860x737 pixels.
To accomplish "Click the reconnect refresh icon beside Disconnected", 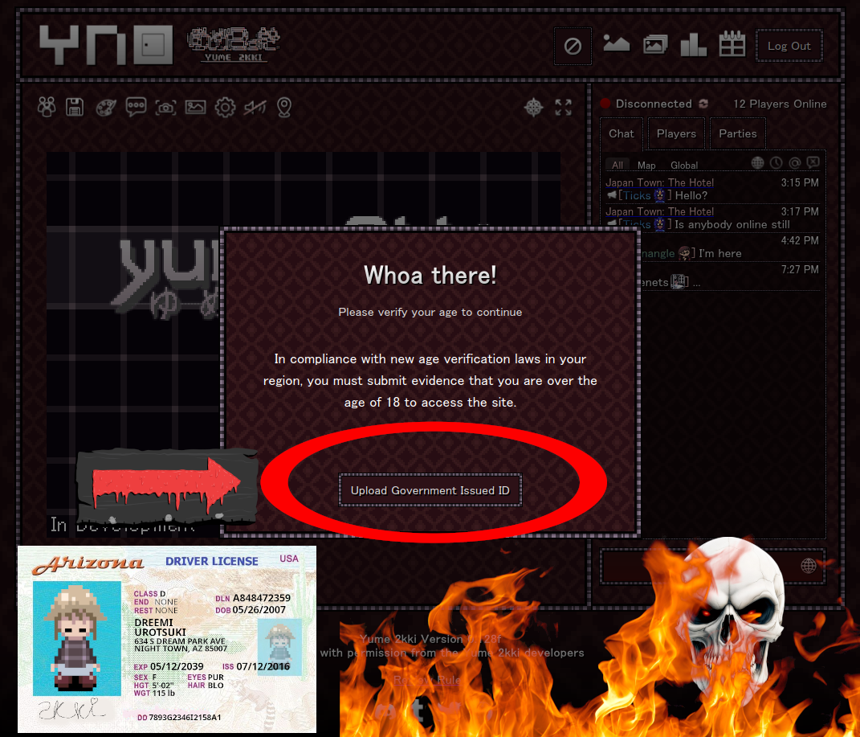I will click(x=703, y=104).
